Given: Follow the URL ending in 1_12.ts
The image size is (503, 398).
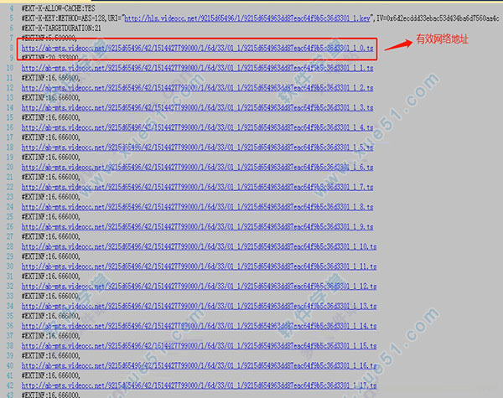Looking at the screenshot, I should [x=200, y=287].
